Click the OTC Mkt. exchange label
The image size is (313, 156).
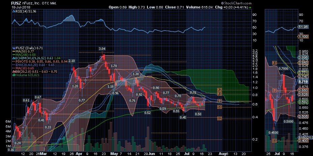(x=49, y=3)
